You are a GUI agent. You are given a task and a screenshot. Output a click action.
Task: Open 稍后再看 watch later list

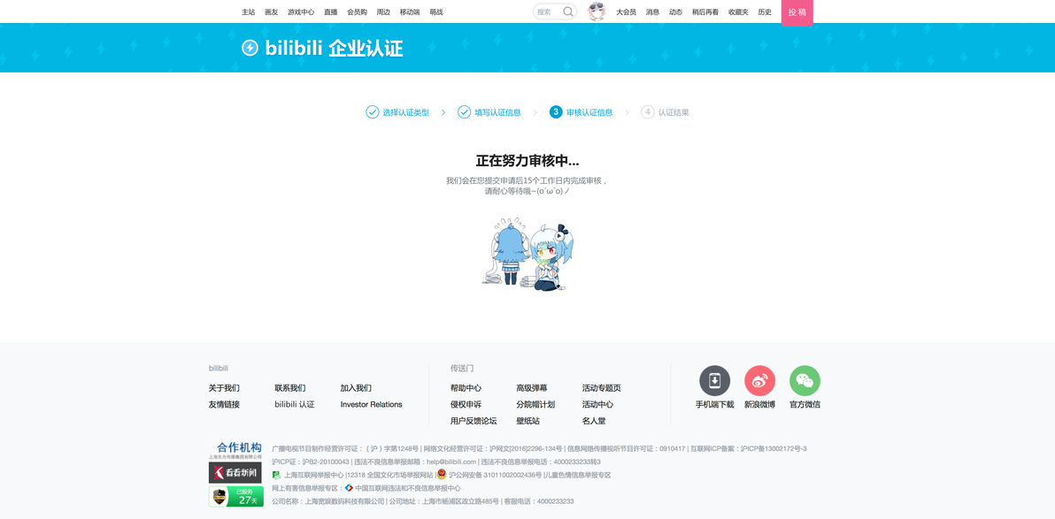point(705,12)
